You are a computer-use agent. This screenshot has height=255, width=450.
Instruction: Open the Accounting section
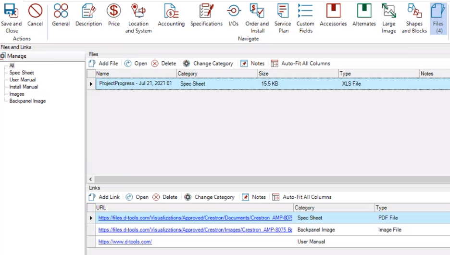(171, 15)
